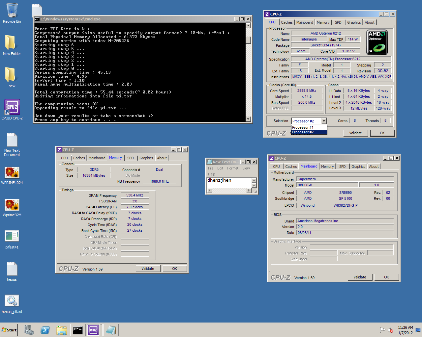Launch the Wprime32M desktop icon
The width and height of the screenshot is (422, 337).
tap(12, 208)
